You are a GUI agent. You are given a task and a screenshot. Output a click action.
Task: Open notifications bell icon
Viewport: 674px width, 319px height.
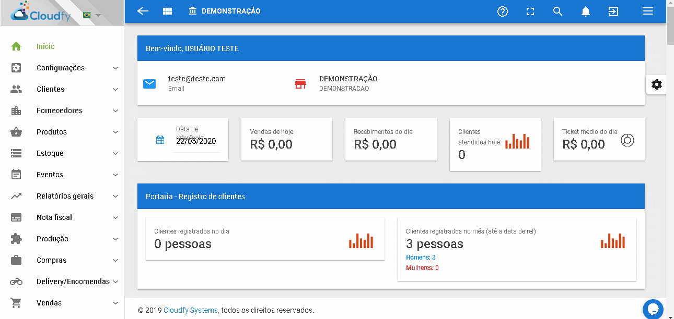tap(586, 11)
